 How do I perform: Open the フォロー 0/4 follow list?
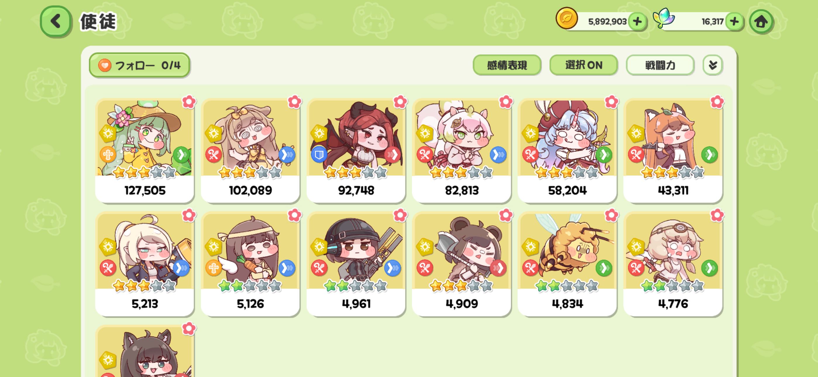139,65
